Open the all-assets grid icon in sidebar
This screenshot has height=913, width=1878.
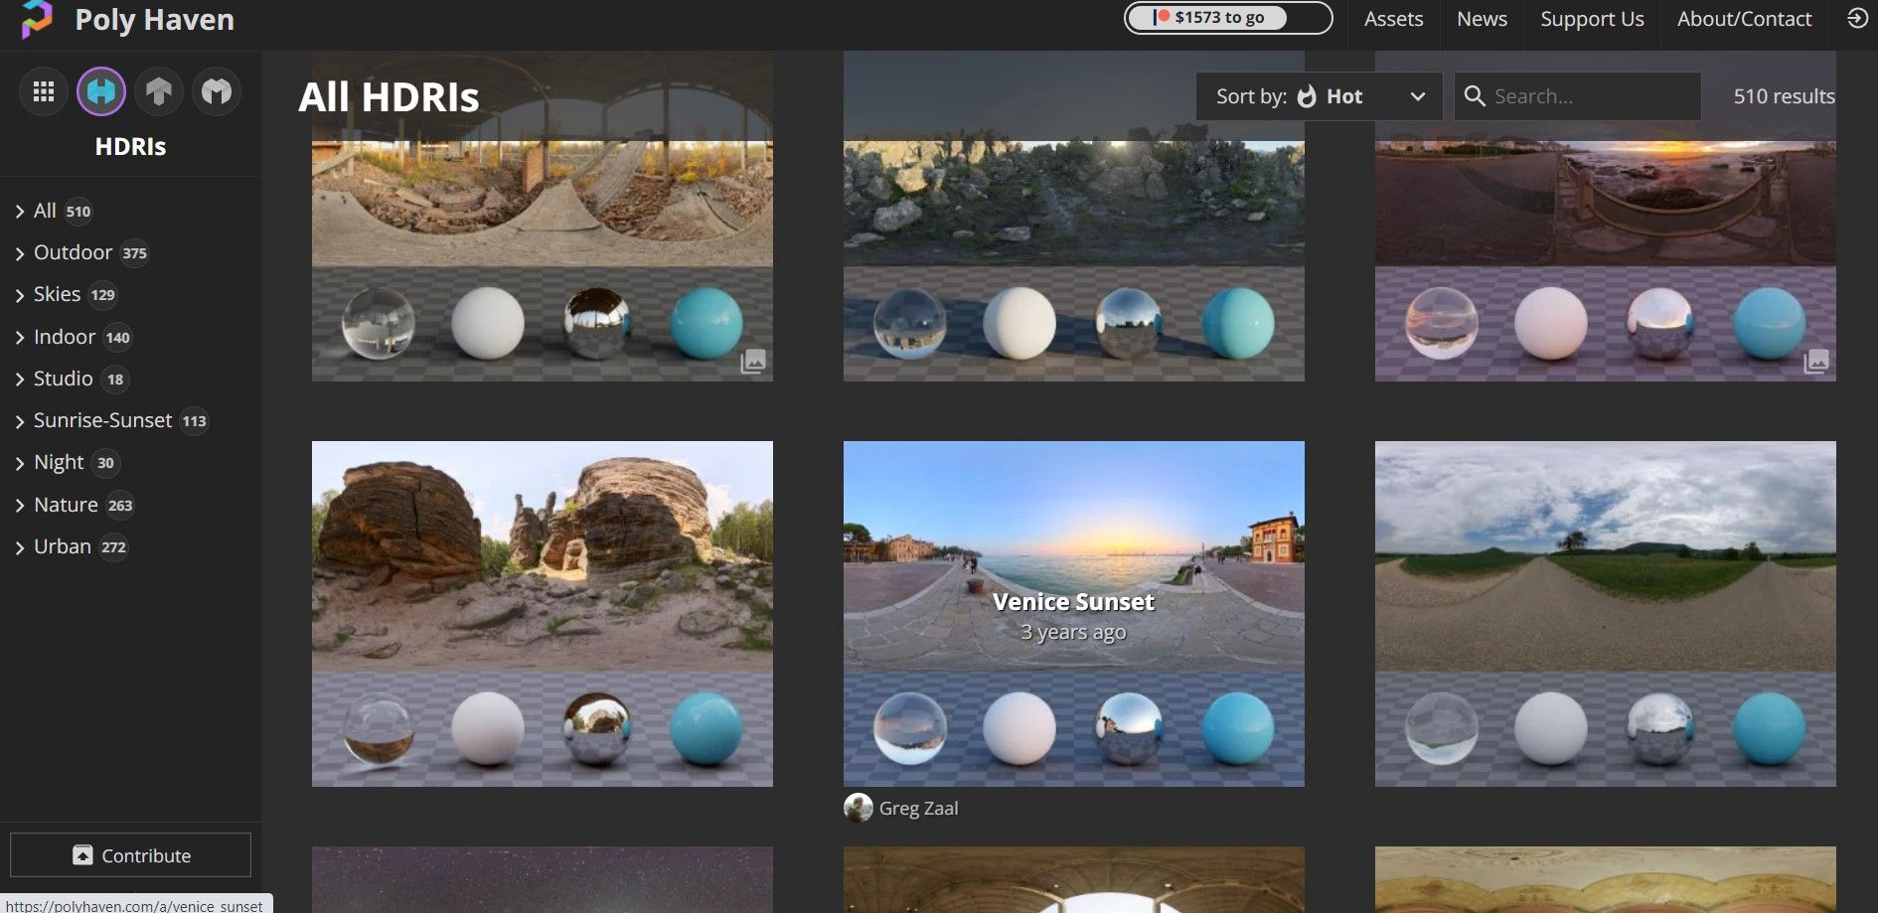point(43,90)
